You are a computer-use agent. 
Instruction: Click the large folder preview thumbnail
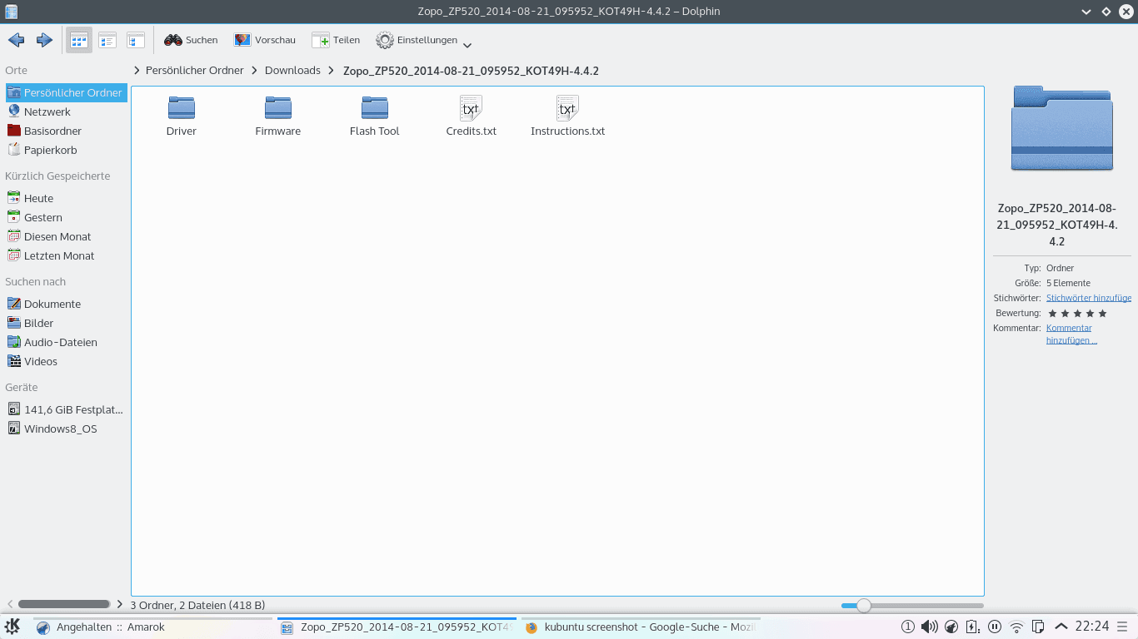point(1062,128)
